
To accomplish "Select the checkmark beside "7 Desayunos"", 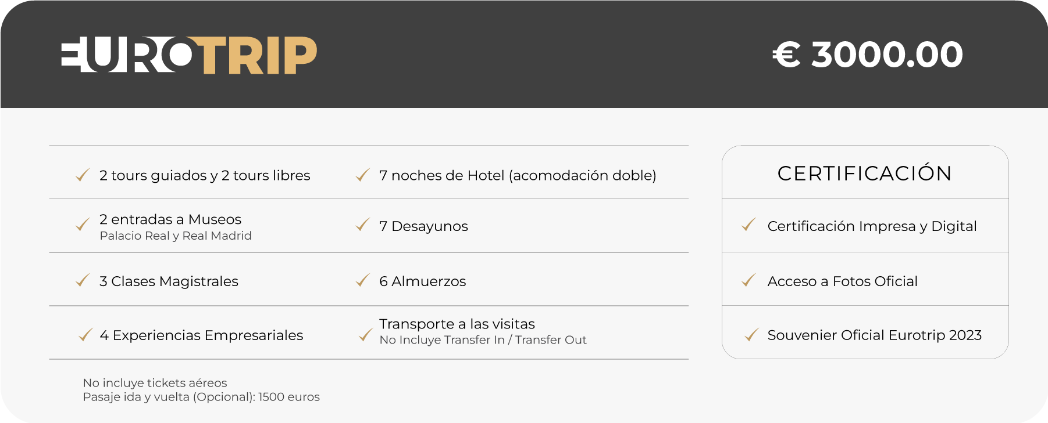I will tap(362, 225).
